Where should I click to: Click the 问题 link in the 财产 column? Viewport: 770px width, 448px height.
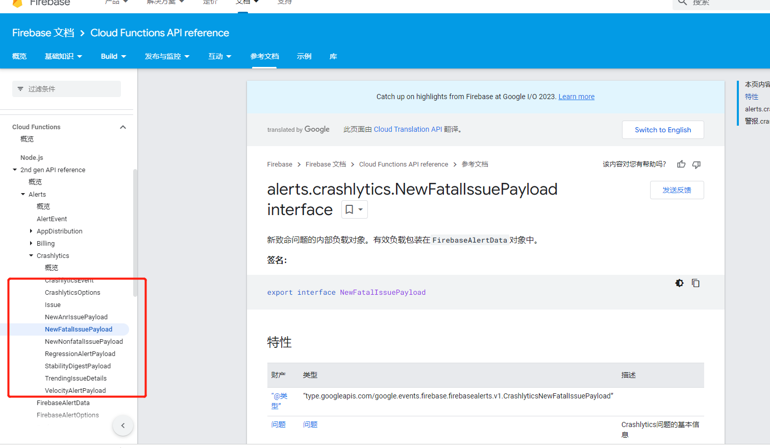(279, 425)
